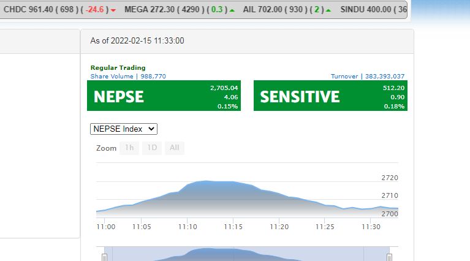The width and height of the screenshot is (470, 261).
Task: Click the green SENSITIVE index tile
Action: 330,96
